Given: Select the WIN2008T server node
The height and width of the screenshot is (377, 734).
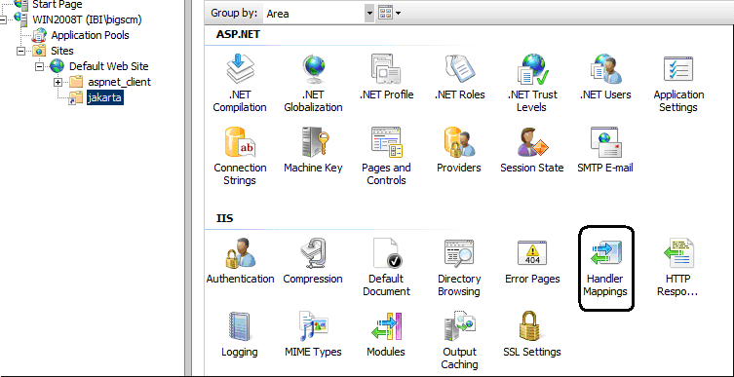Looking at the screenshot, I should point(87,19).
